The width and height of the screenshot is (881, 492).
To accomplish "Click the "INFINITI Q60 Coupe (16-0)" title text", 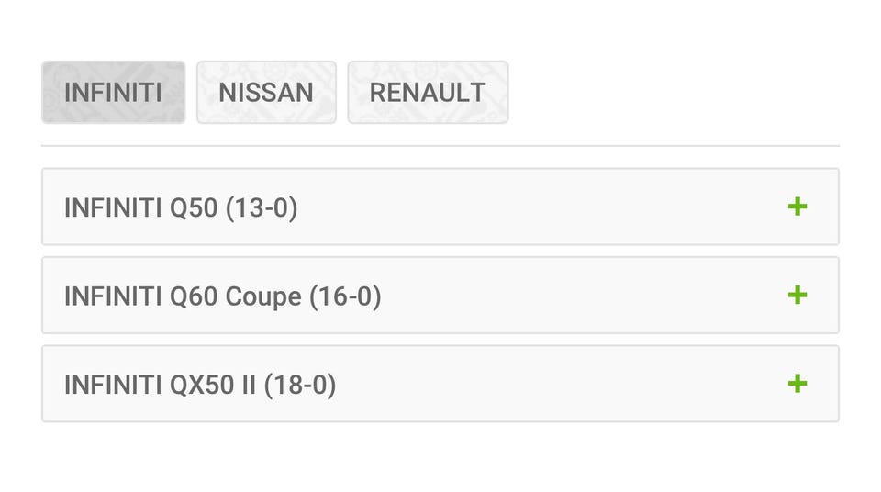I will coord(222,296).
